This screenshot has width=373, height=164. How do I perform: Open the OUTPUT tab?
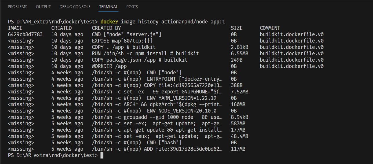coord(43,7)
